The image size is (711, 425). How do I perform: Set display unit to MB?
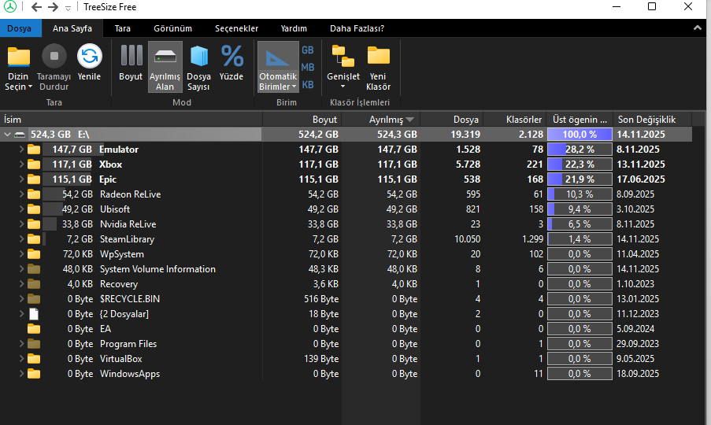click(x=308, y=68)
